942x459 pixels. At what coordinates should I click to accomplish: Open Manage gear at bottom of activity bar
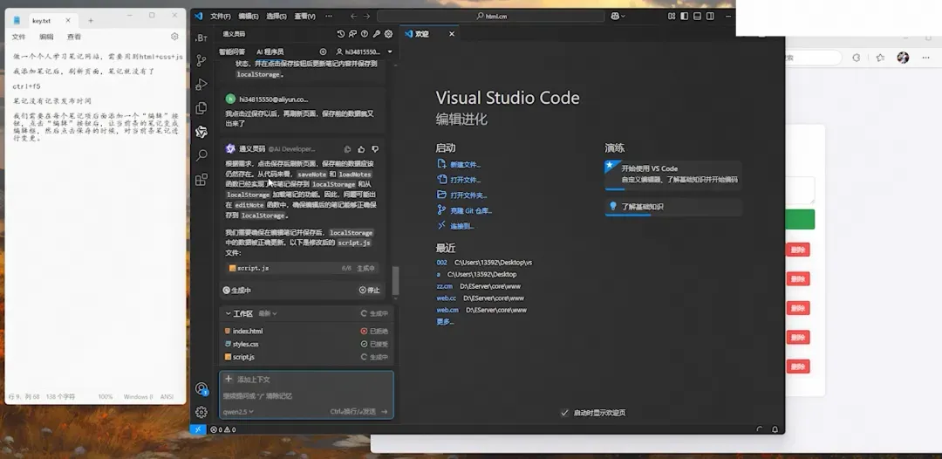point(201,412)
